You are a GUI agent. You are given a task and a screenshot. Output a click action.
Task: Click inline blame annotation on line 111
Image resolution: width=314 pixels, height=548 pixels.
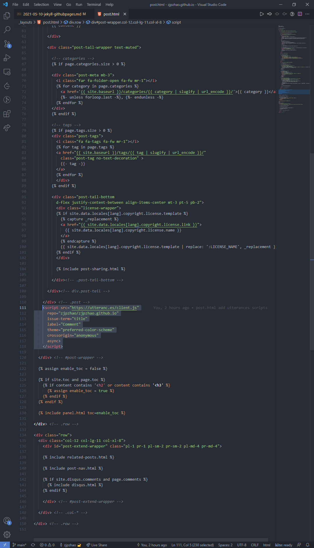(210, 308)
